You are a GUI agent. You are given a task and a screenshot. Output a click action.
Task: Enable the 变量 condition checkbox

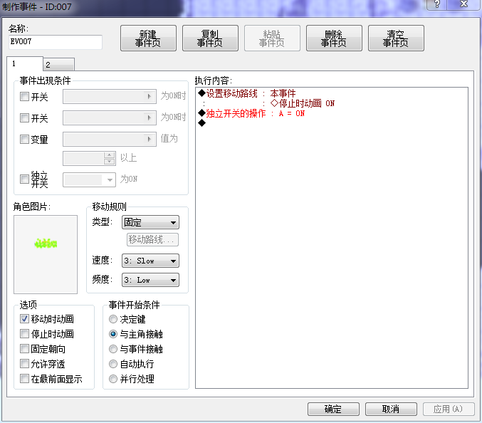24,139
